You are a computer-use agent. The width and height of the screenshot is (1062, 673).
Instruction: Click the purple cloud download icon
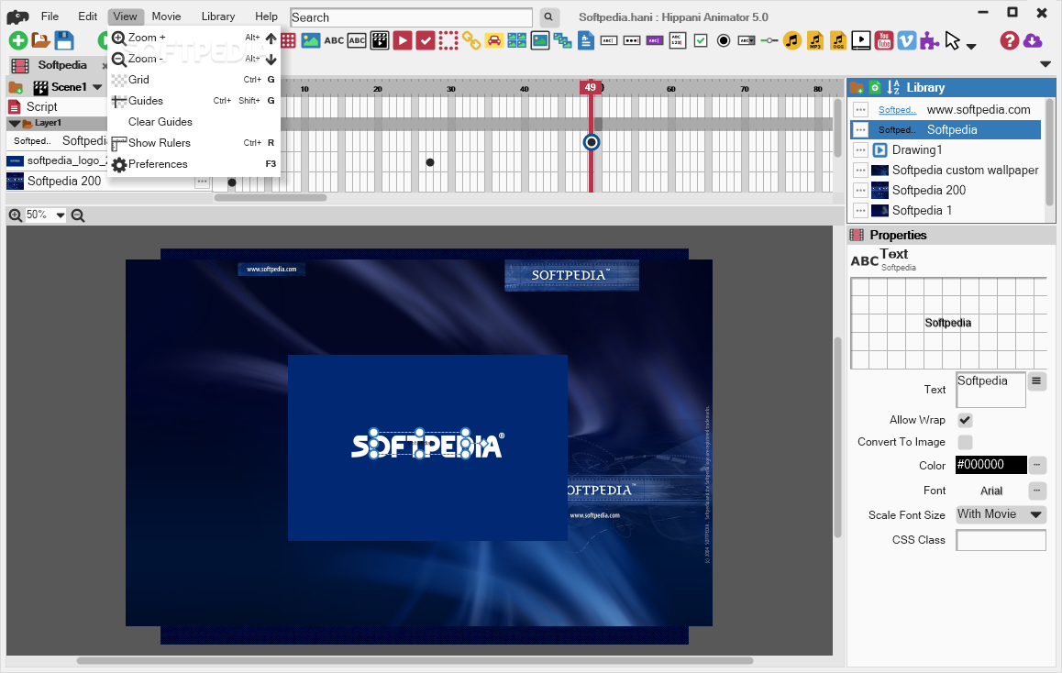pyautogui.click(x=1033, y=40)
